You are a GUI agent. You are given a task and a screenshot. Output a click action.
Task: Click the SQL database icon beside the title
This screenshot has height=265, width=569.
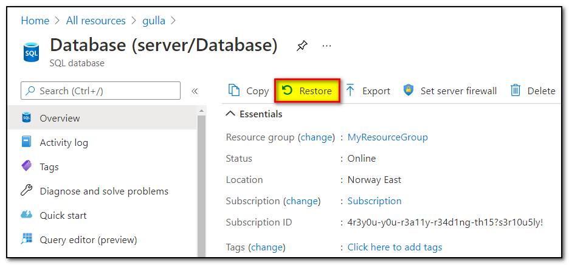[31, 53]
